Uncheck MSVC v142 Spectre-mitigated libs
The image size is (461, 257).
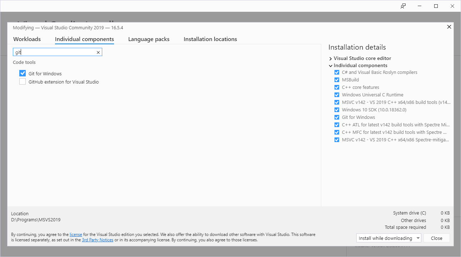click(337, 140)
